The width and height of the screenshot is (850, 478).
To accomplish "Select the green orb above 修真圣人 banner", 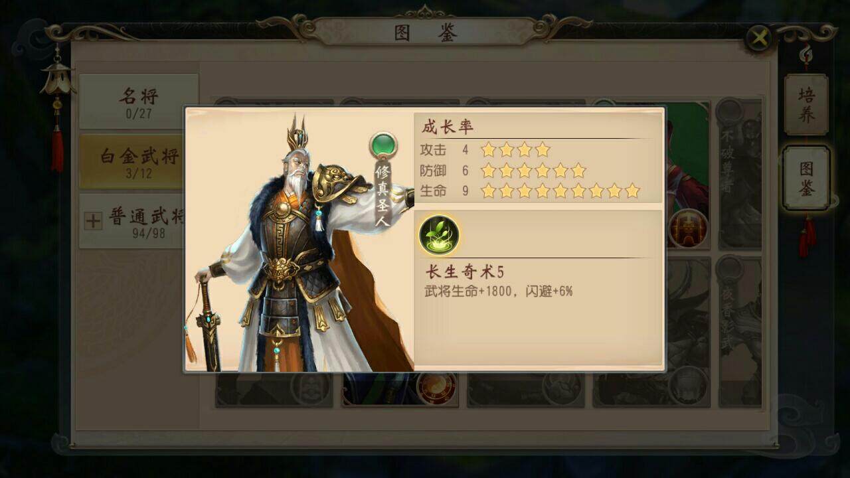I will [x=383, y=144].
